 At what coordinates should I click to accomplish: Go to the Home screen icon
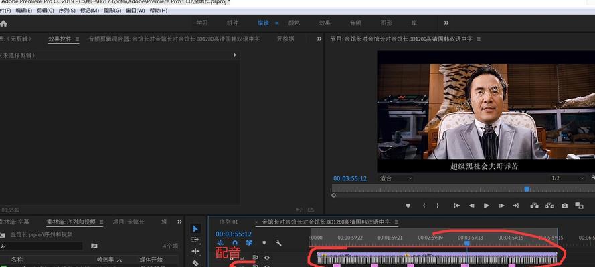pos(3,23)
